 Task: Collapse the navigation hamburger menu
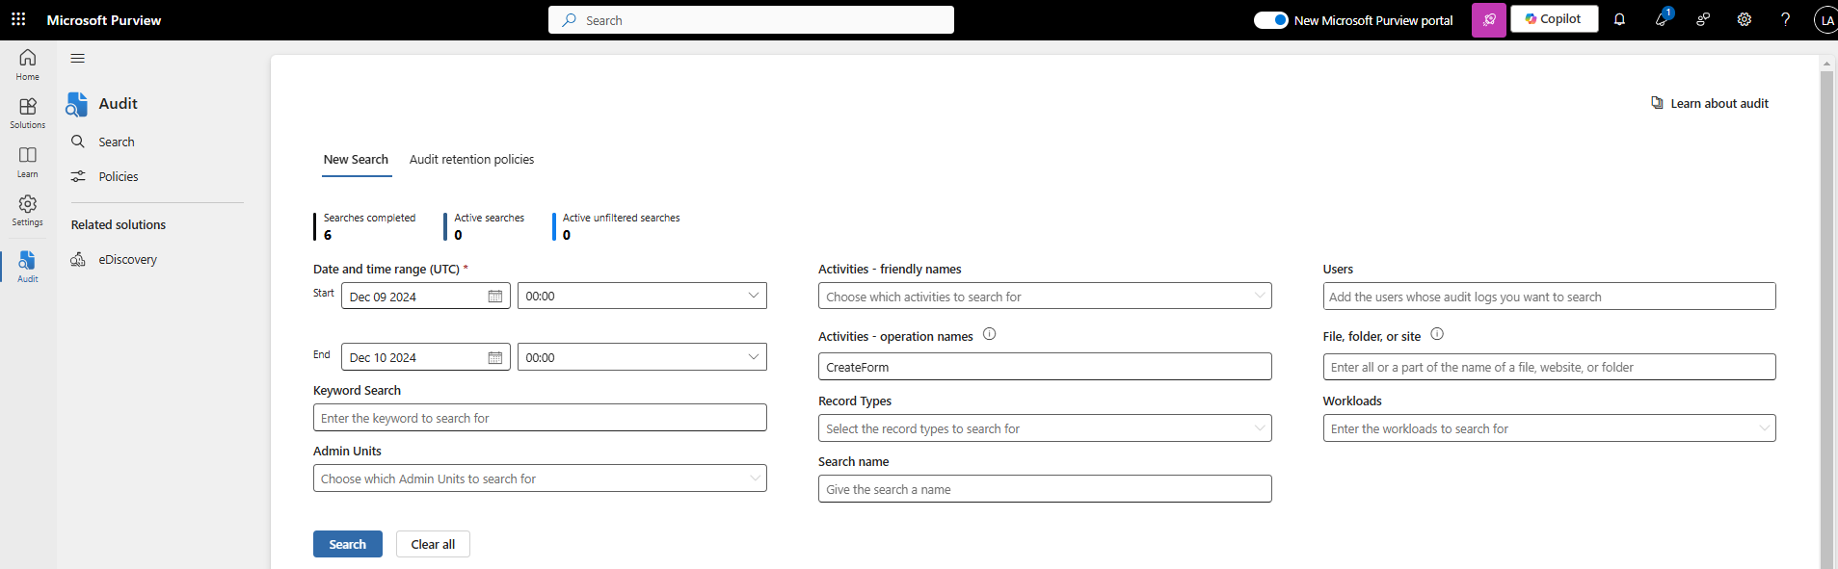78,59
